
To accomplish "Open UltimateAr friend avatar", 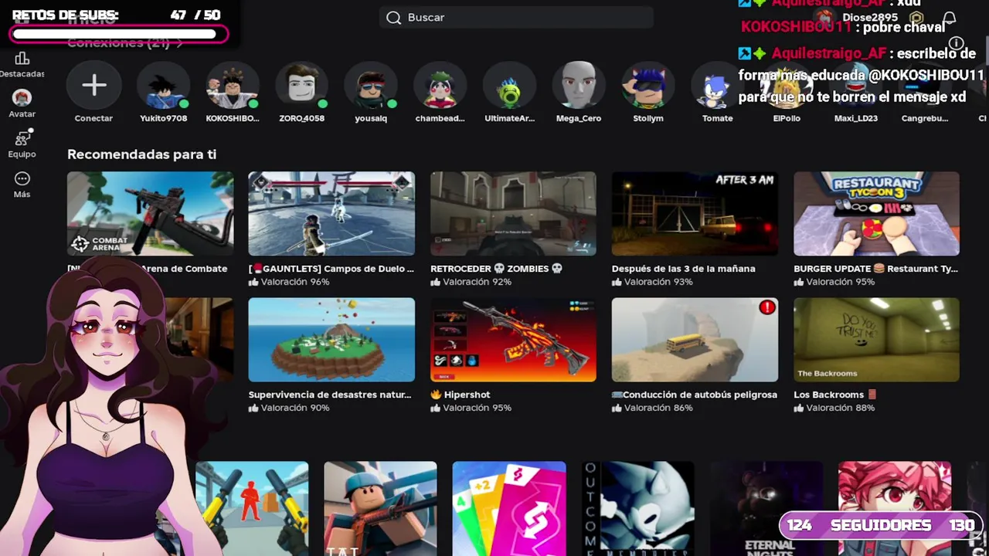I will [x=509, y=85].
